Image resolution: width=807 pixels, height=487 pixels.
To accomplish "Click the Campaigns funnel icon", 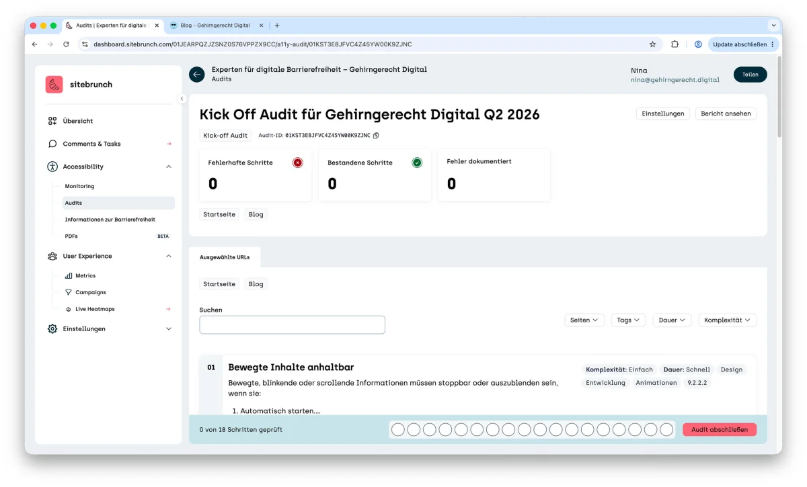I will click(69, 292).
